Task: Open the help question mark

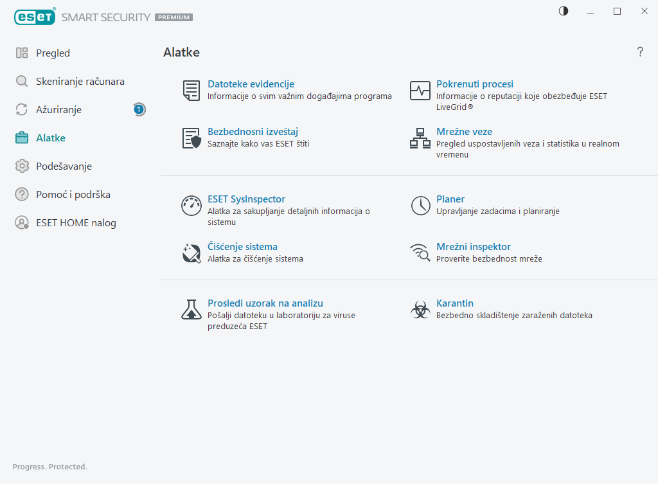Action: coord(640,52)
